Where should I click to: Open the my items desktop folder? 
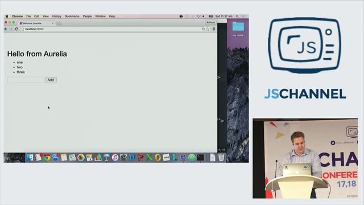238,28
